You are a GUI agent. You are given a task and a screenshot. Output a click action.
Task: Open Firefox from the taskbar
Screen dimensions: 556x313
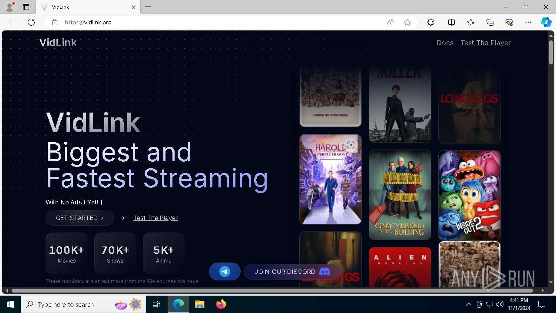coord(221,304)
